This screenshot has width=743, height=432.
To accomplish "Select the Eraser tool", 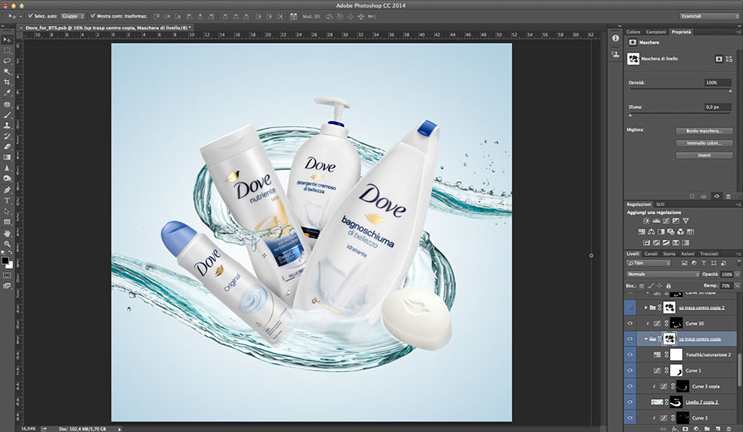I will [x=6, y=147].
